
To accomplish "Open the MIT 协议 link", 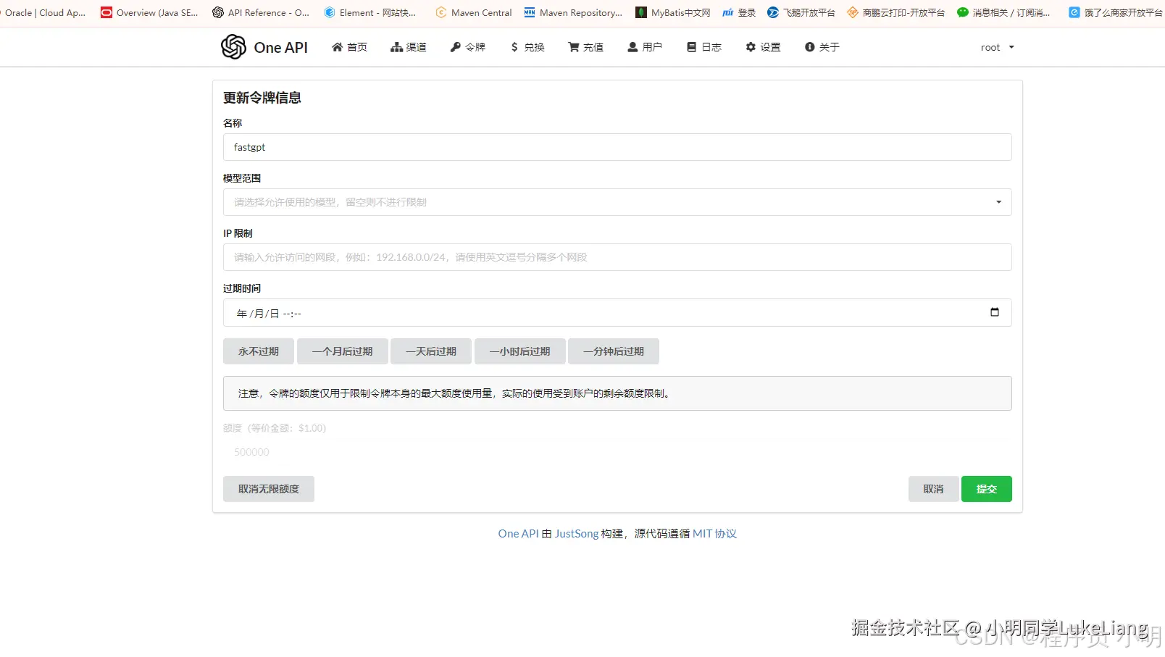I will tap(714, 533).
